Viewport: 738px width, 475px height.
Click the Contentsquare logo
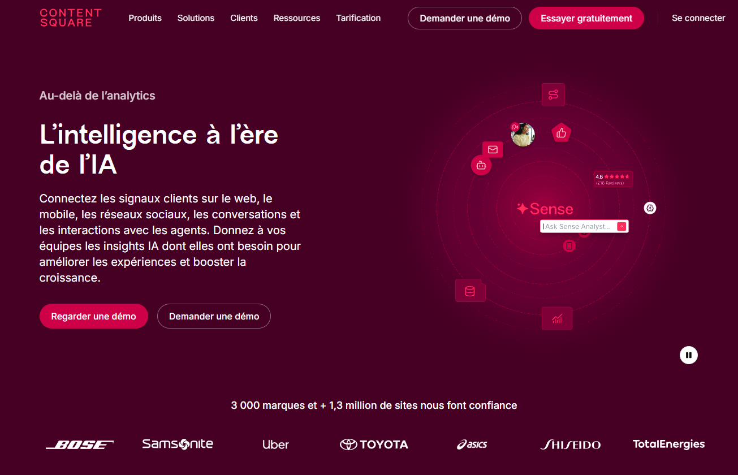pyautogui.click(x=71, y=18)
